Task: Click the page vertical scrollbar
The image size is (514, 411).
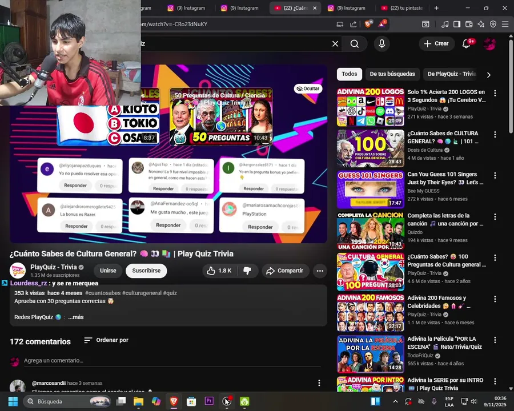Action: tap(511, 87)
